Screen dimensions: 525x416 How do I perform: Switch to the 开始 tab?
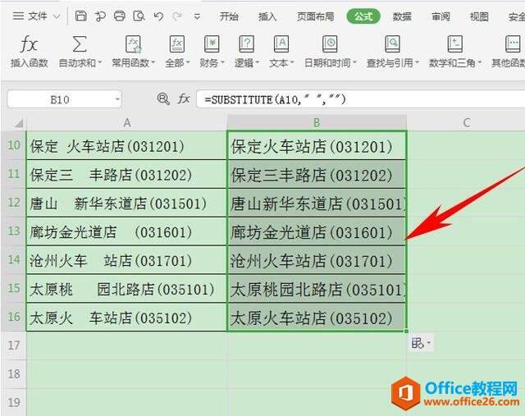tap(229, 16)
